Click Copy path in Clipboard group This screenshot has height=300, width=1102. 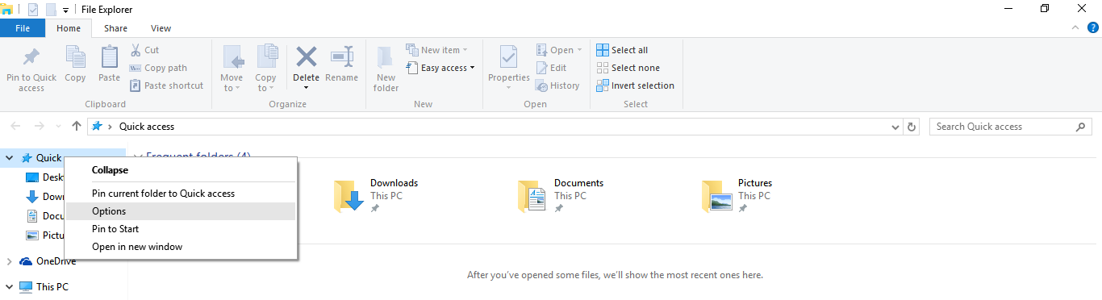coord(158,68)
